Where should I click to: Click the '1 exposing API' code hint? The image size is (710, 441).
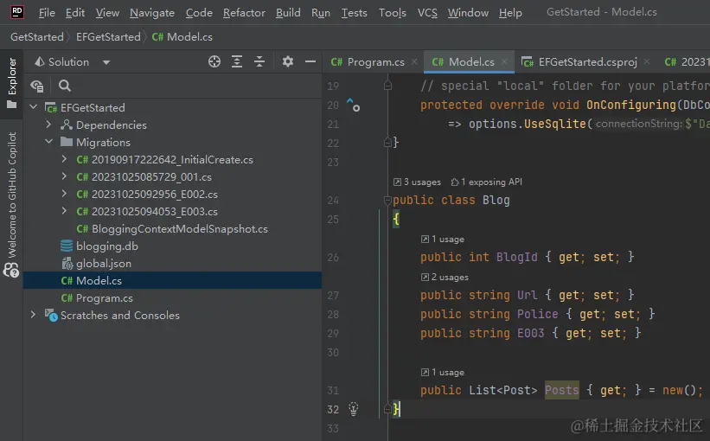[x=487, y=182]
